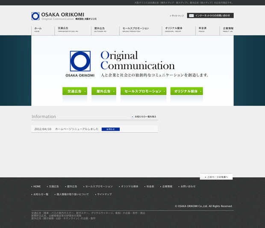265x228 pixels.
Task: Open インターネットからのお問い合わせ contact button
Action: [210, 15]
